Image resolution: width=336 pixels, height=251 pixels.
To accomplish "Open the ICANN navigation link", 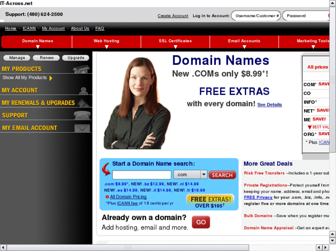I will pos(30,28).
